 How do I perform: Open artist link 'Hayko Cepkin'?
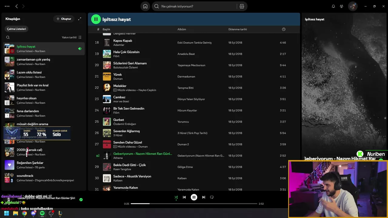pyautogui.click(x=147, y=90)
